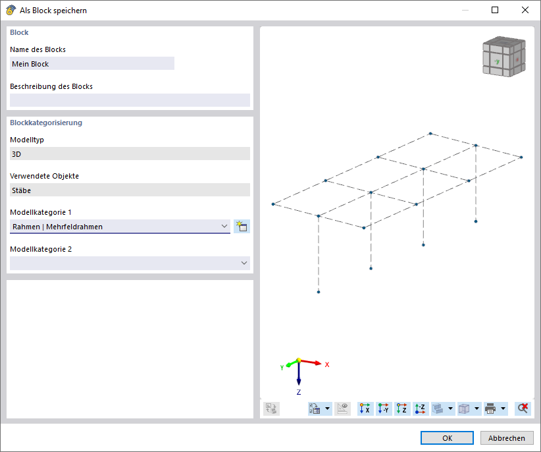This screenshot has width=541, height=452.
Task: Click the navigation cube in preview
Action: (503, 57)
